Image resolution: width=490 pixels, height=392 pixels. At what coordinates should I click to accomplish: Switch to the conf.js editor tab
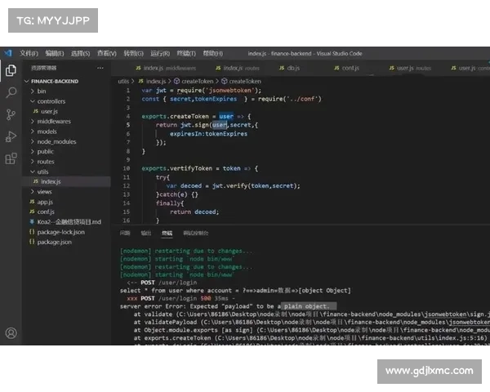coord(350,69)
